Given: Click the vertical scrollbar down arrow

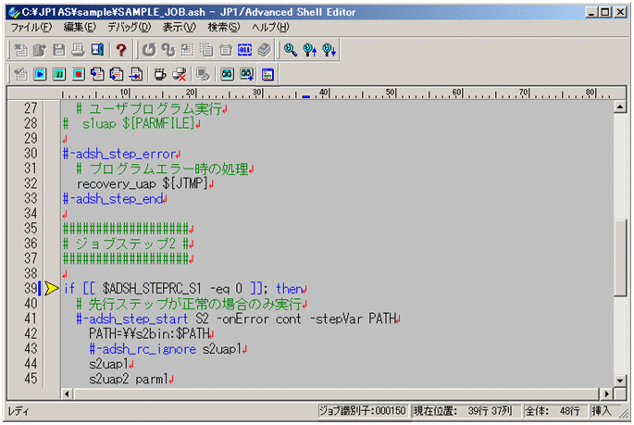Looking at the screenshot, I should (x=620, y=381).
